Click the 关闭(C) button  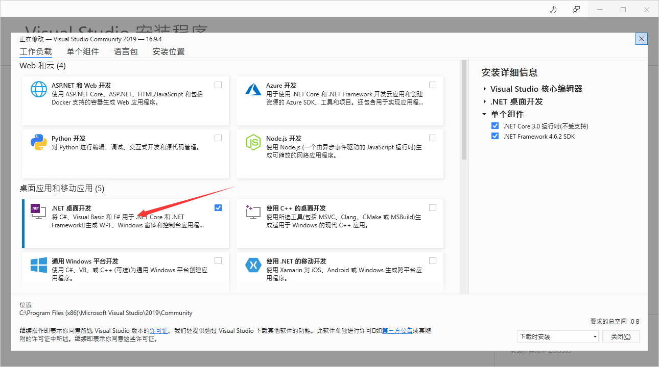[621, 336]
